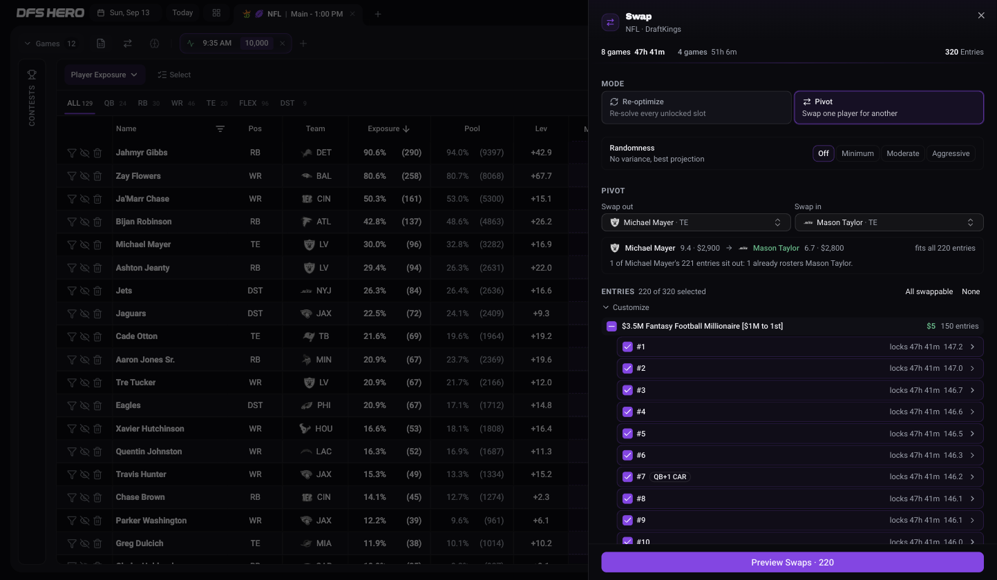Switch to the RB position tab
Screen dimensions: 997x580
tap(148, 104)
